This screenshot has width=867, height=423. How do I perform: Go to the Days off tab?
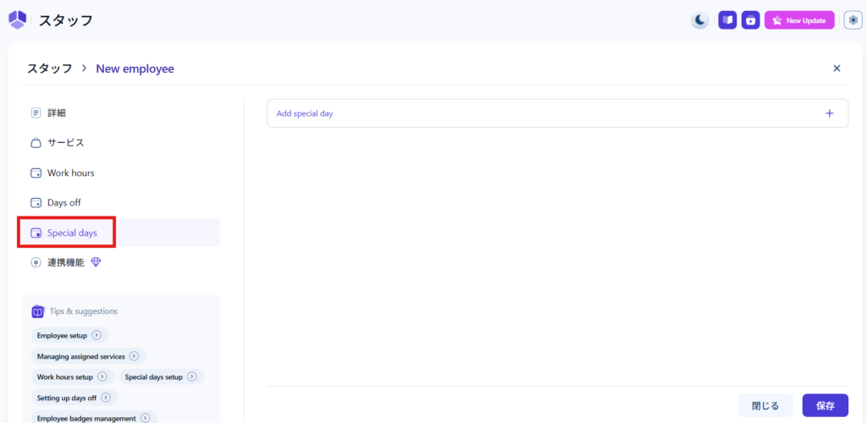64,203
